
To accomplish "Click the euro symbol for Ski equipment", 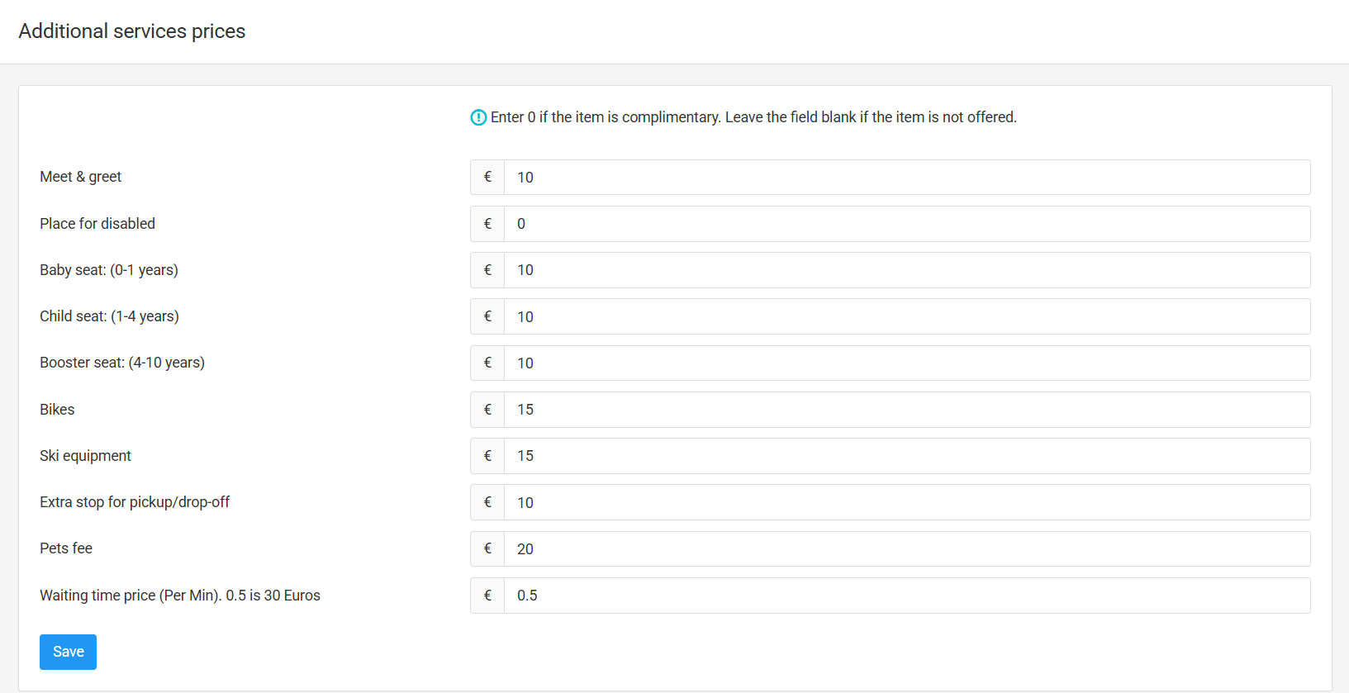I will [x=487, y=456].
